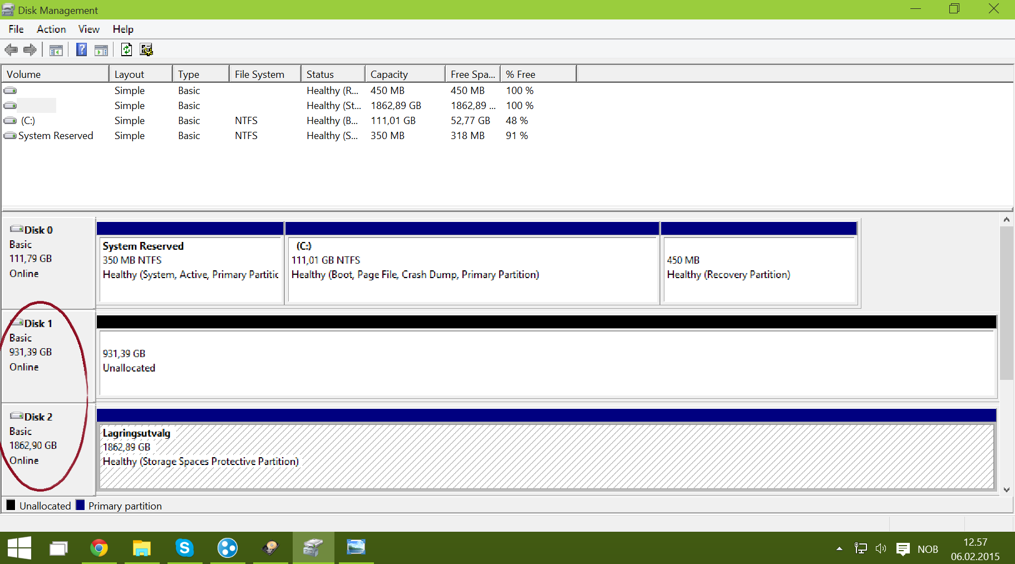
Task: Open the View menu
Action: coord(88,29)
